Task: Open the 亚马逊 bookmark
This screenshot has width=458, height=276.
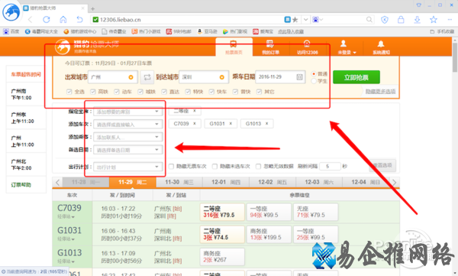Action: coord(208,31)
